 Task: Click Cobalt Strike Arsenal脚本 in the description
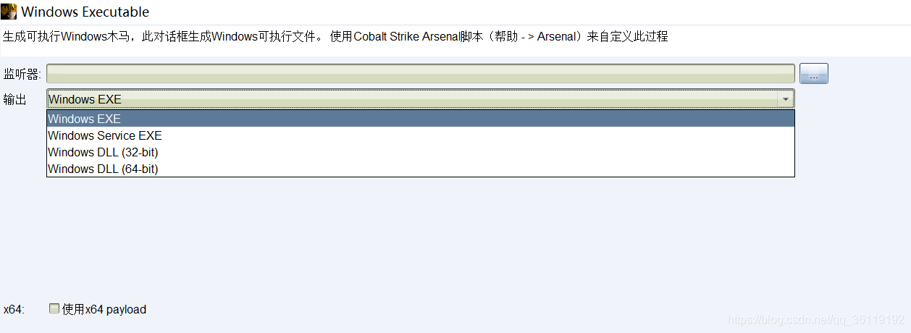416,36
